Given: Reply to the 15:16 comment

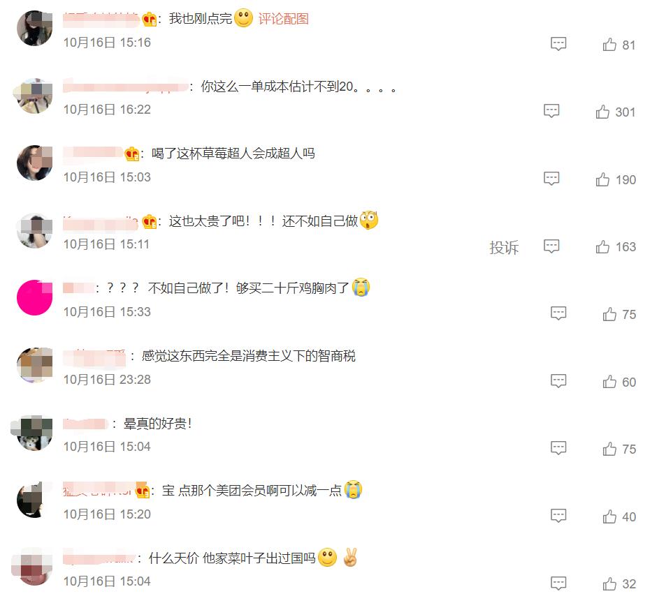Looking at the screenshot, I should tap(558, 43).
